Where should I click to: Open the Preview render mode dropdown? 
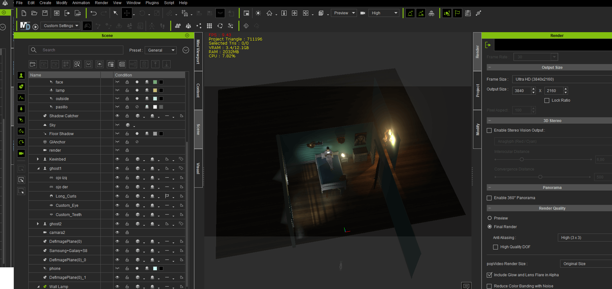click(x=344, y=13)
